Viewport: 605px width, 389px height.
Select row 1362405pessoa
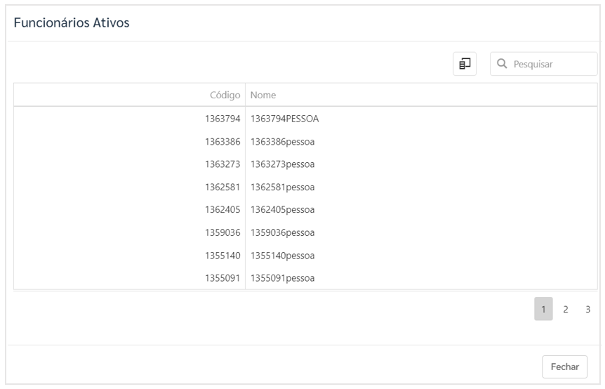click(305, 210)
